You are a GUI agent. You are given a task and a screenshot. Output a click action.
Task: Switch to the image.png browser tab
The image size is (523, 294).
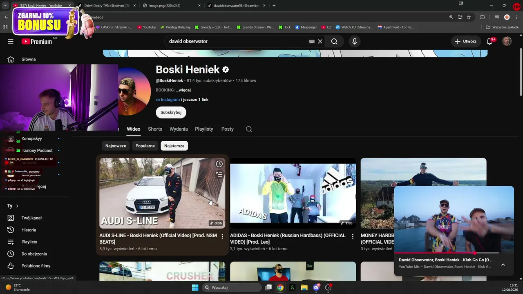click(x=172, y=6)
